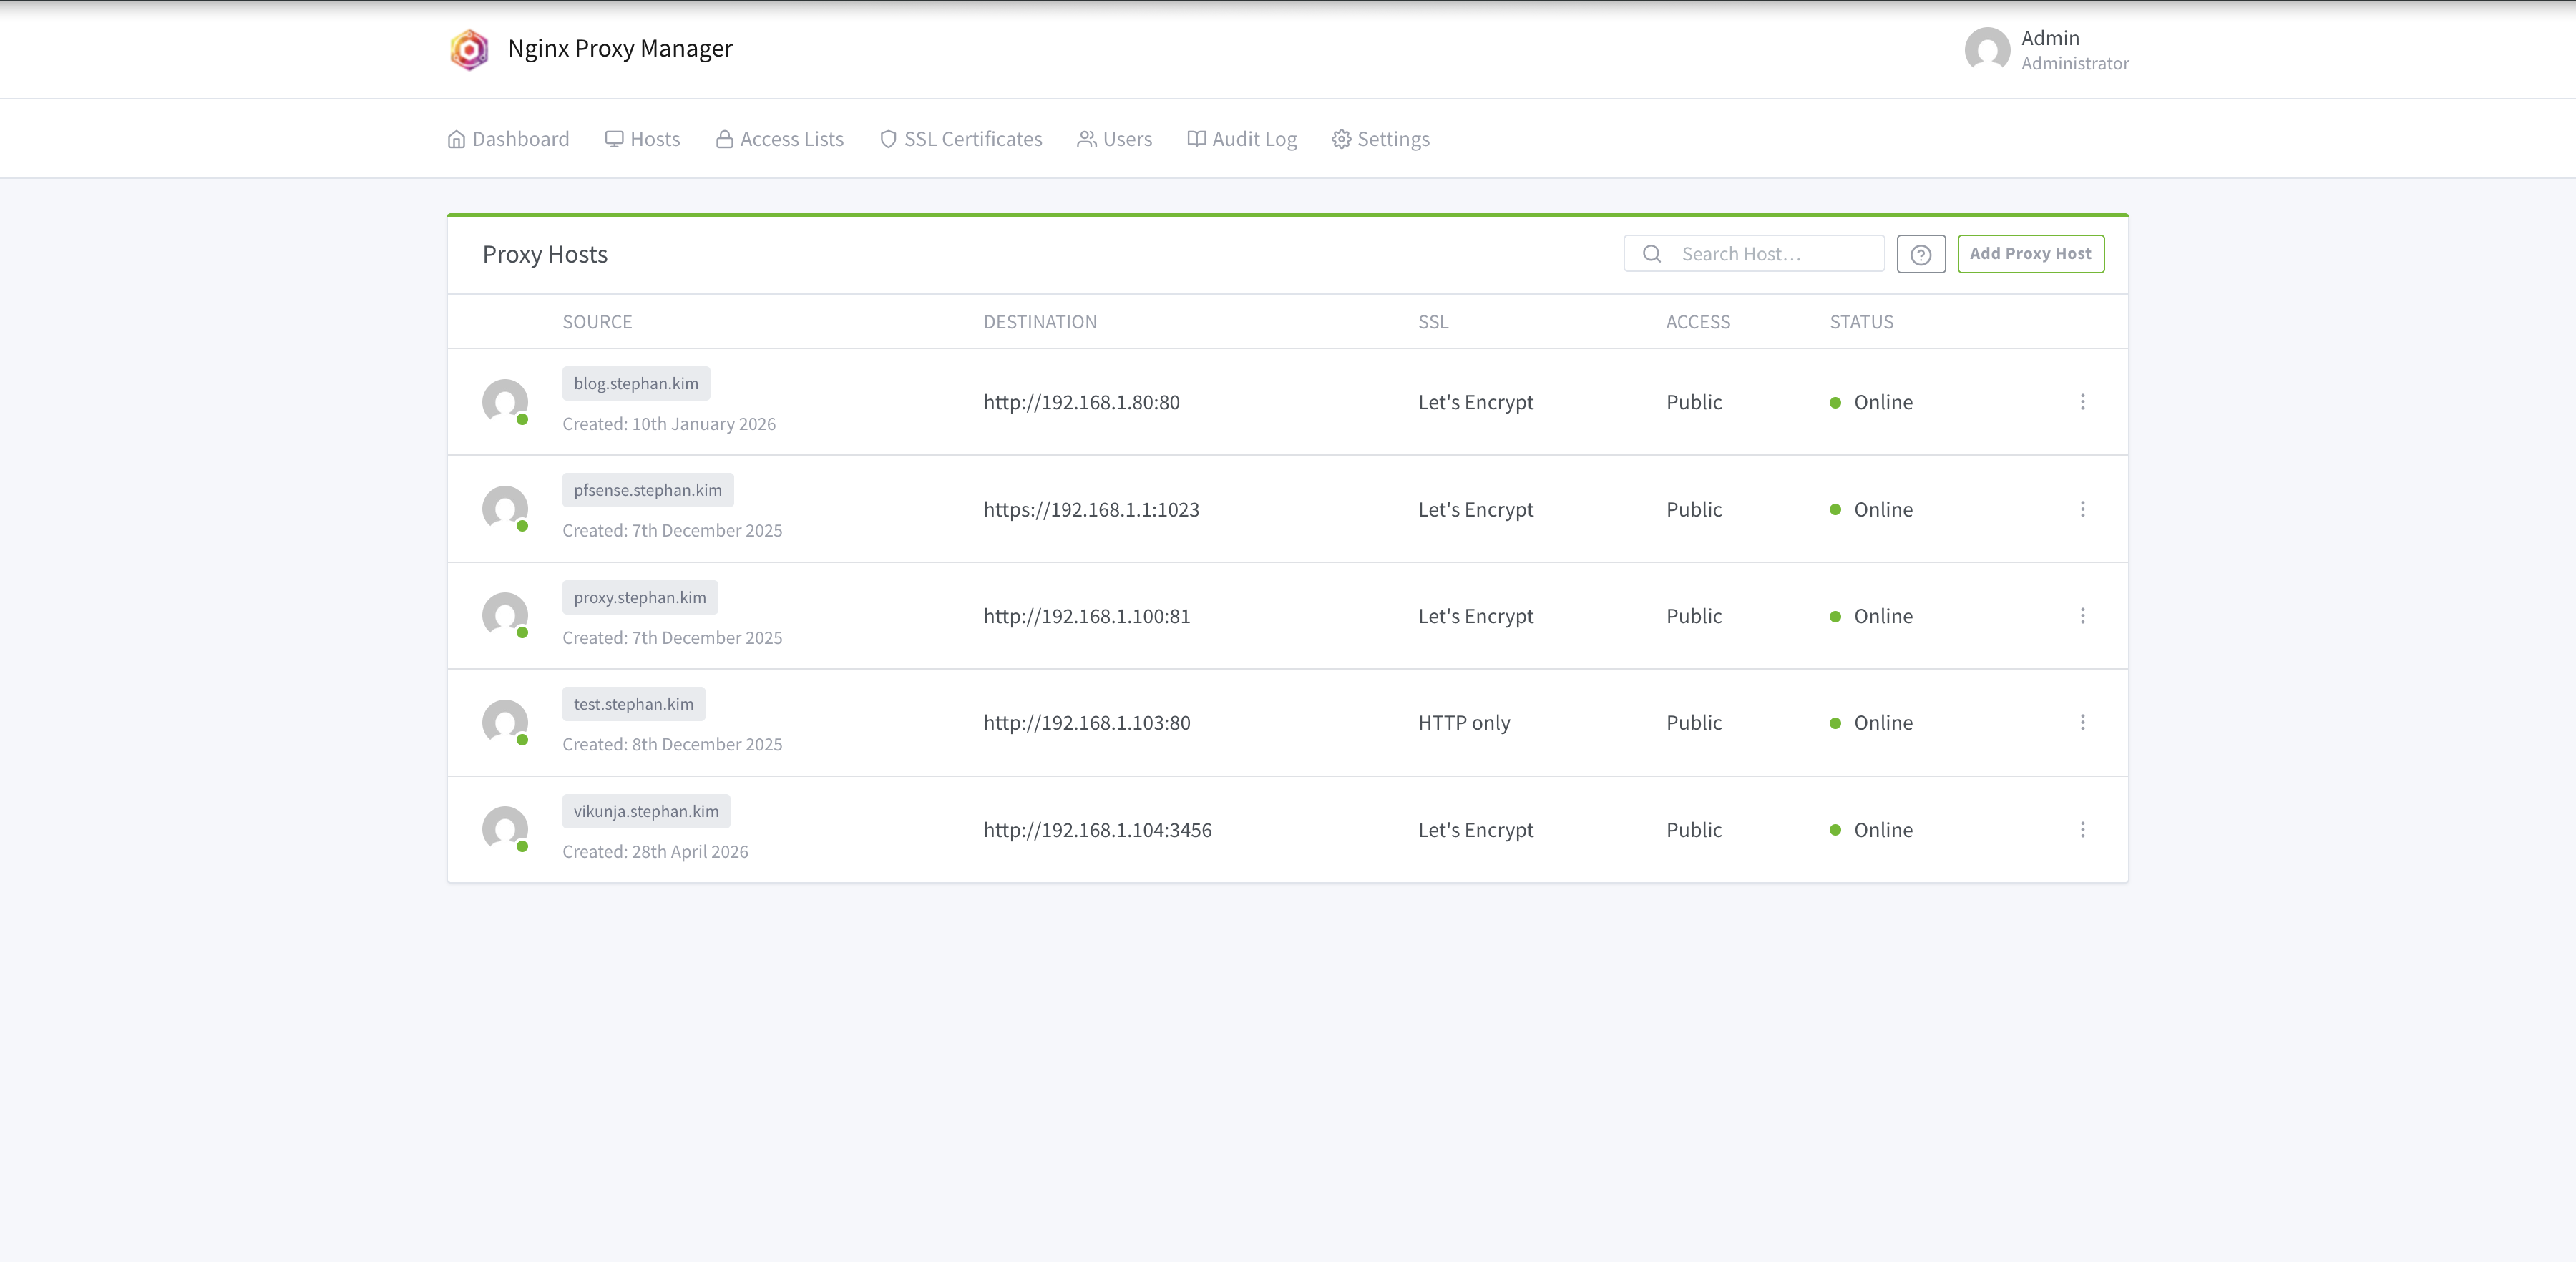Open the Hosts menu
This screenshot has height=1262, width=2576.
pos(643,139)
